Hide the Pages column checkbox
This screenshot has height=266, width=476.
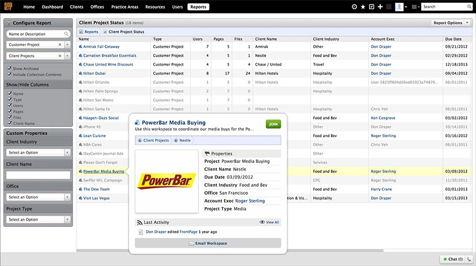click(x=9, y=112)
